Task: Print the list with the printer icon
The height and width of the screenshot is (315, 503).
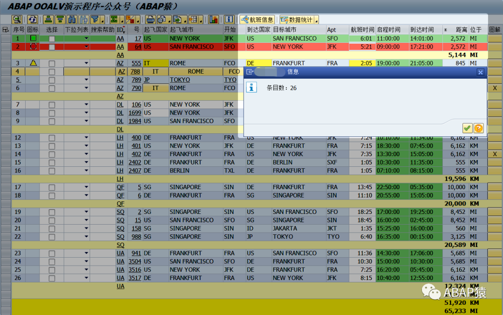Action: [x=150, y=20]
